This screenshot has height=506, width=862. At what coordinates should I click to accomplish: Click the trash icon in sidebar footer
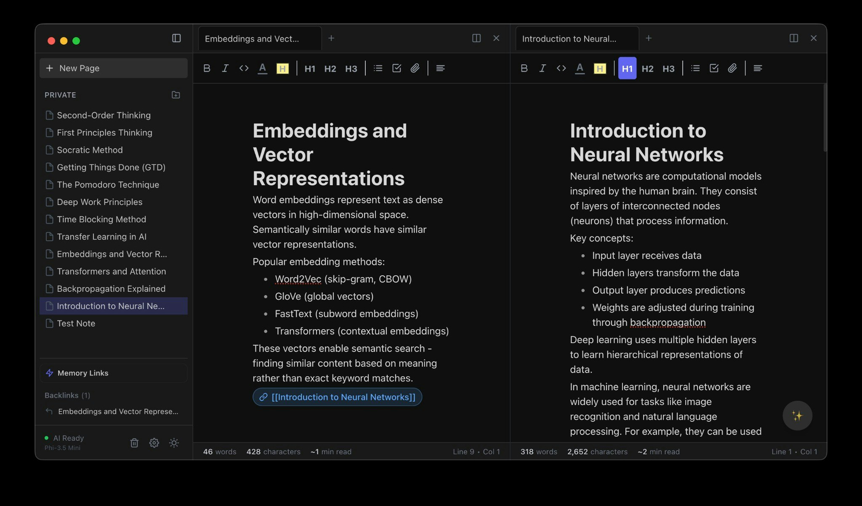[134, 442]
